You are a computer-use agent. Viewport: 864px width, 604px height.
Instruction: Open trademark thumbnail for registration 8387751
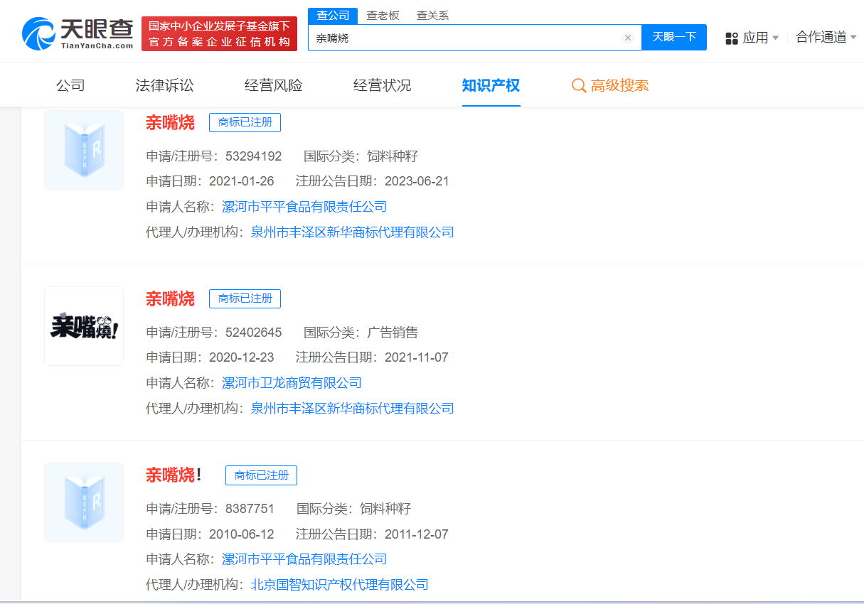(x=84, y=502)
